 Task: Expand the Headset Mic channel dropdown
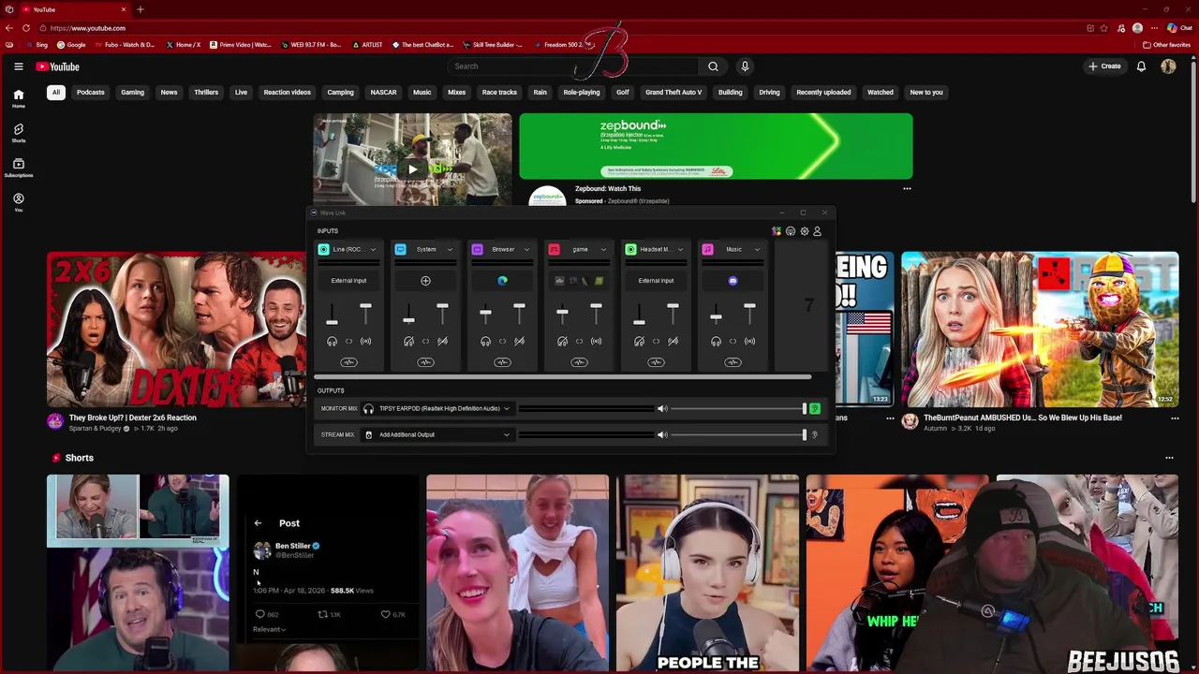tap(680, 249)
